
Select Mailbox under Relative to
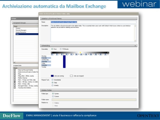[53, 103]
